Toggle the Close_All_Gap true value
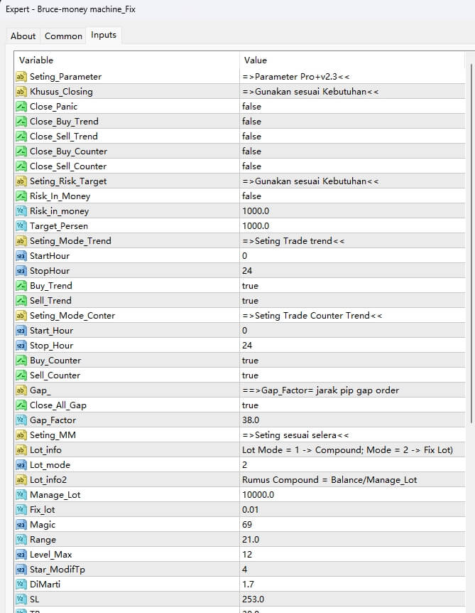The image size is (475, 613). (250, 405)
